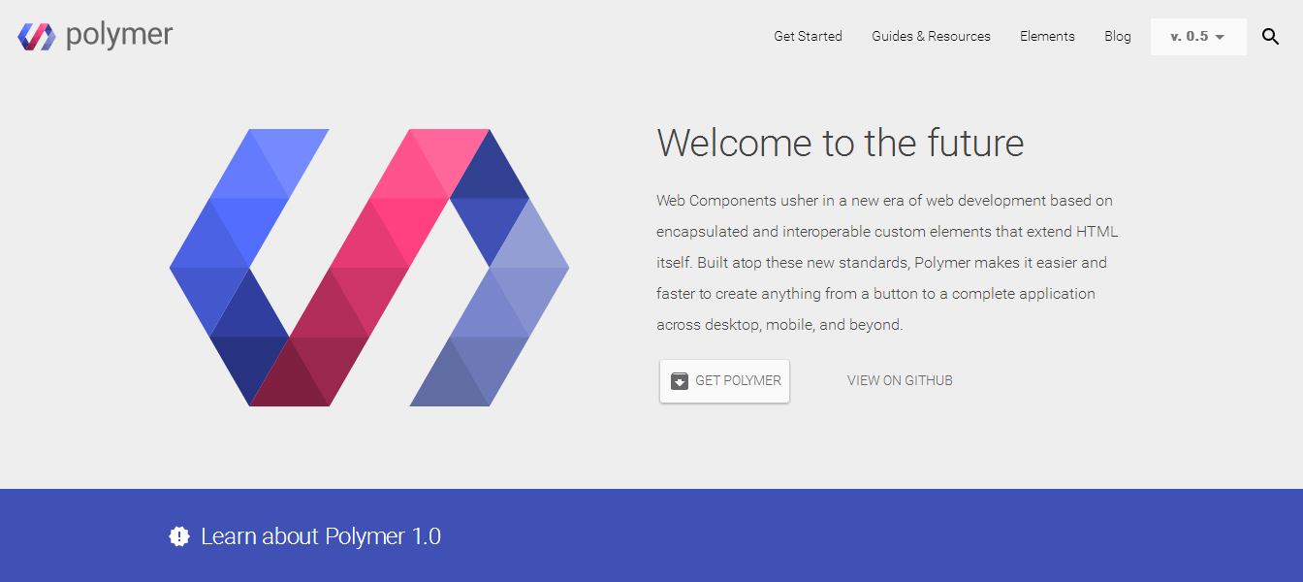Open Learn about Polymer 1.0 link

pos(321,535)
